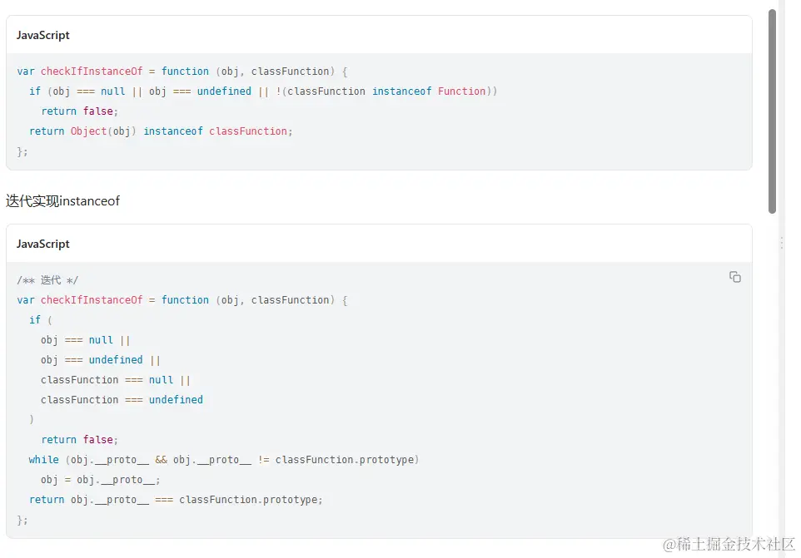Click the first block's return false line
This screenshot has height=558, width=801.
[80, 111]
